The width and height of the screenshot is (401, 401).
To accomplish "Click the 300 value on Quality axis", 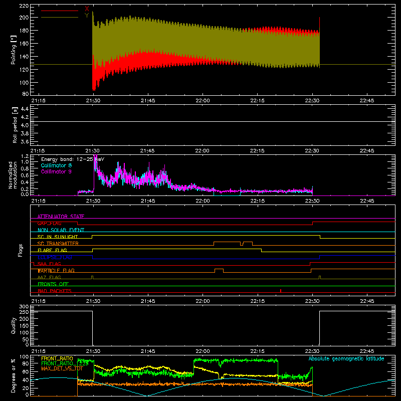I will (24, 307).
